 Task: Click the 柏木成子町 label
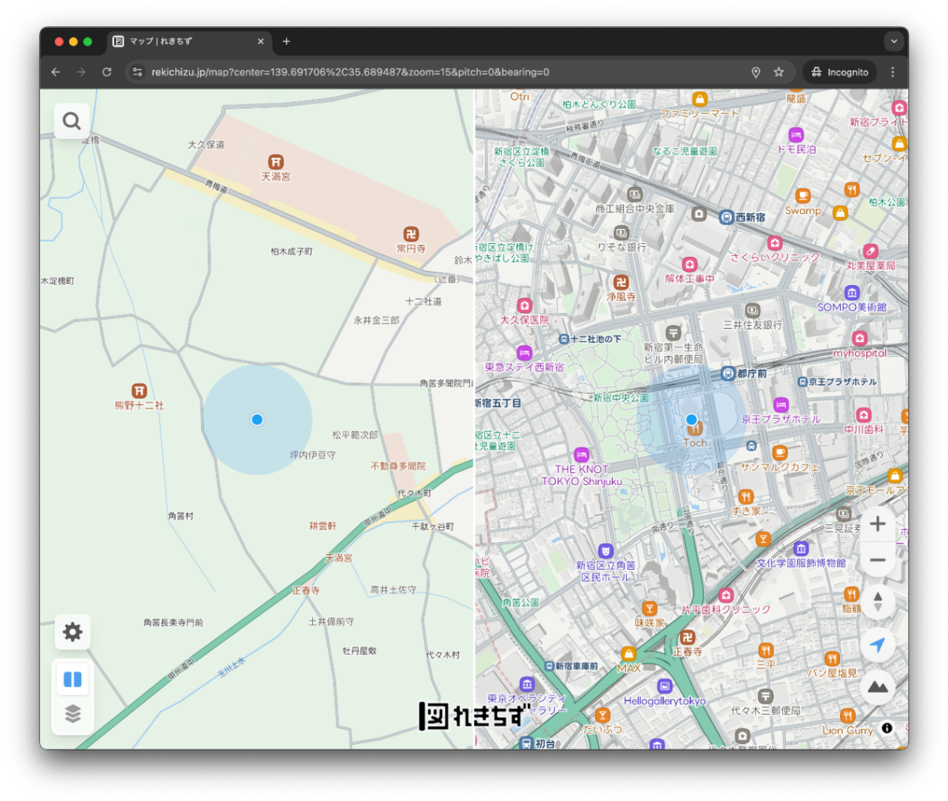[291, 251]
